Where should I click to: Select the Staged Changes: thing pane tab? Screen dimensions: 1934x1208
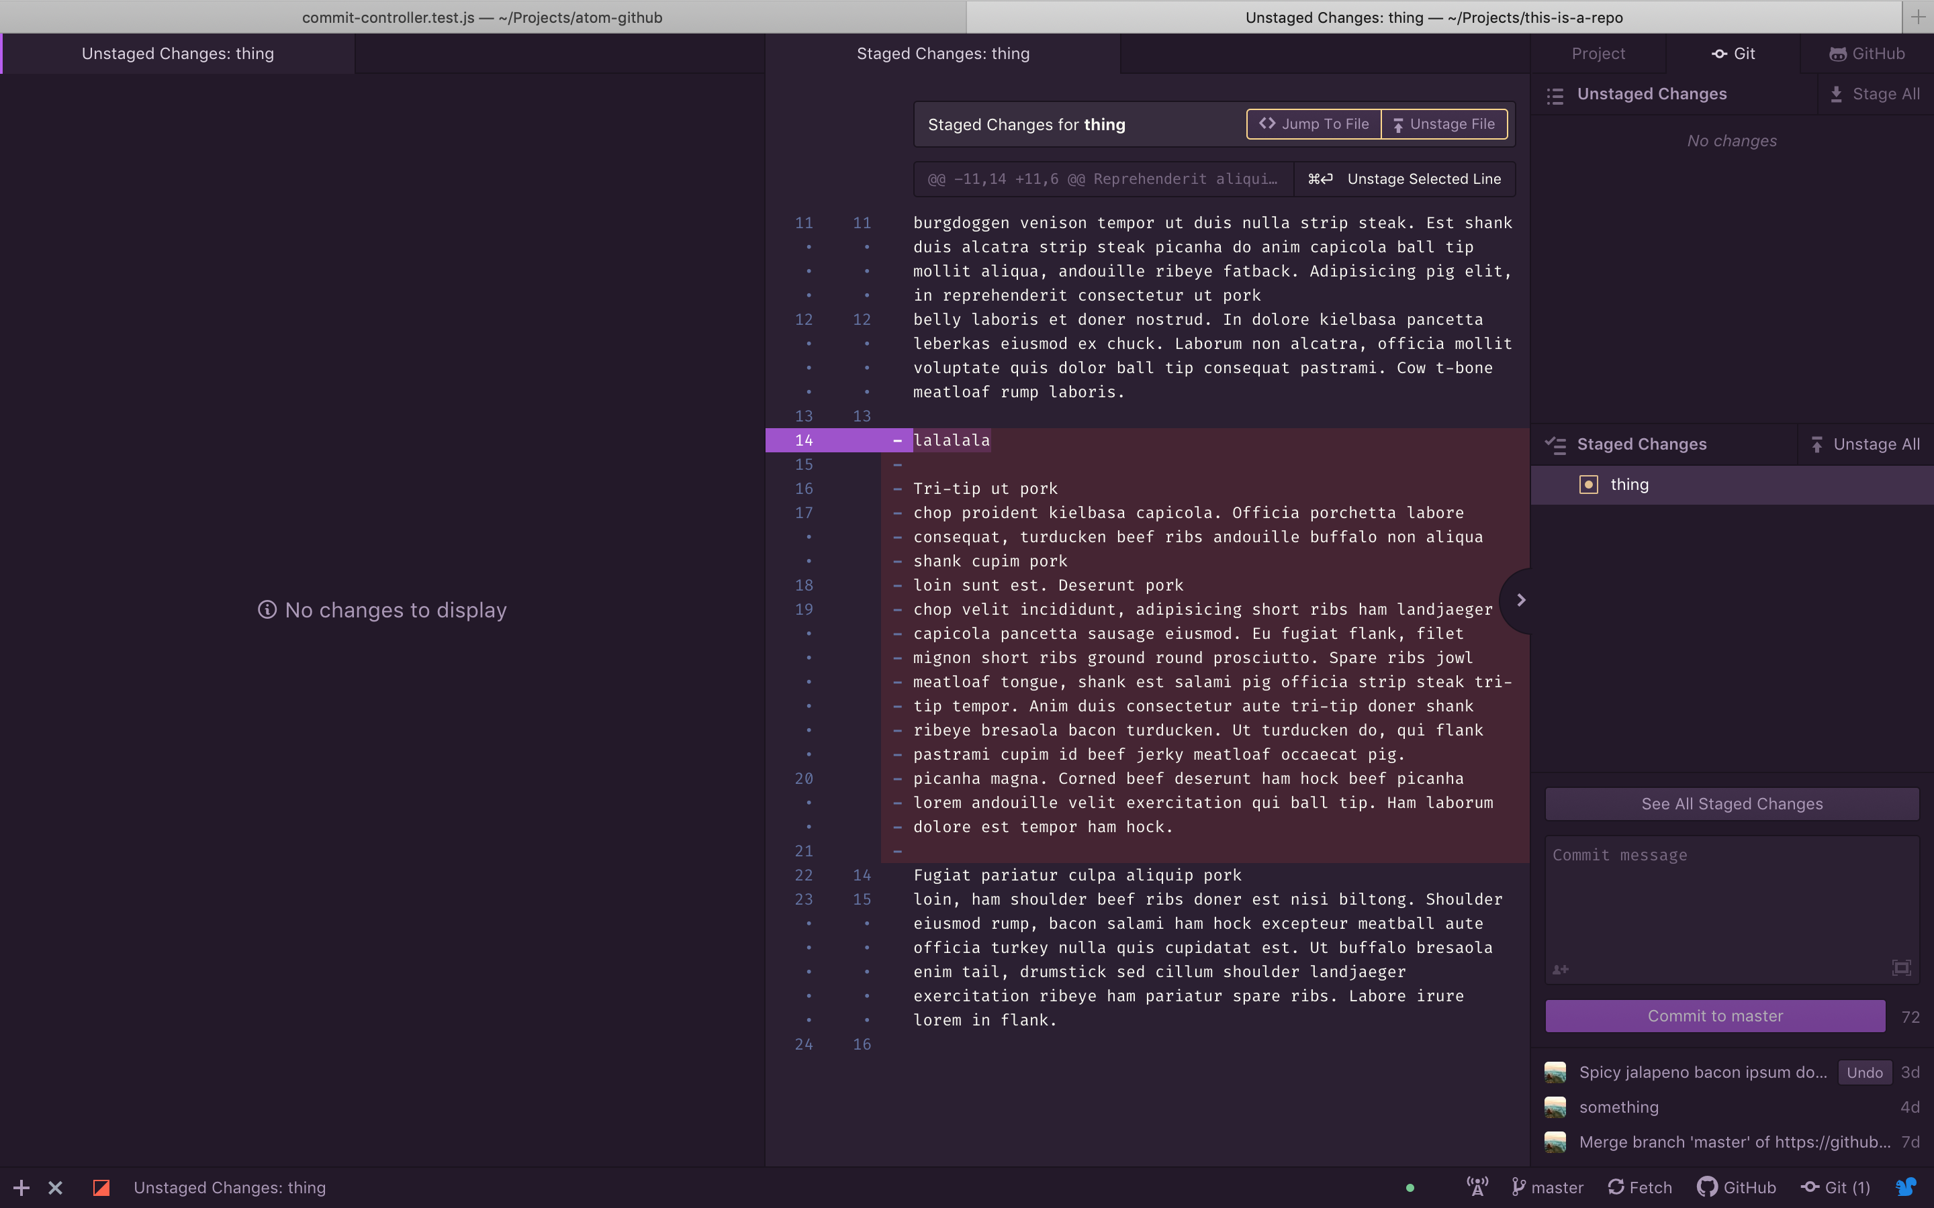click(942, 54)
